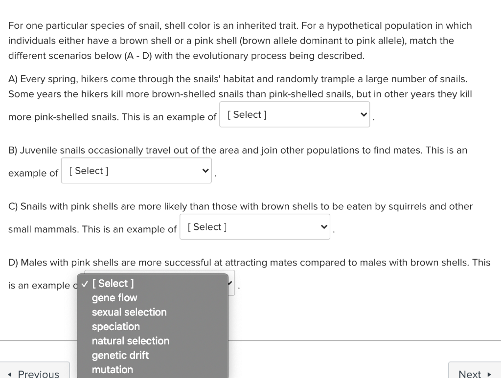Click the chevron on scenario B's select box
The height and width of the screenshot is (378, 501).
[x=205, y=170]
